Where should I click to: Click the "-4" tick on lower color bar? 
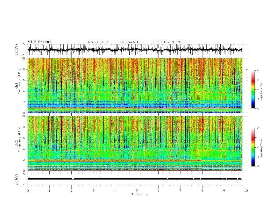click(x=258, y=138)
